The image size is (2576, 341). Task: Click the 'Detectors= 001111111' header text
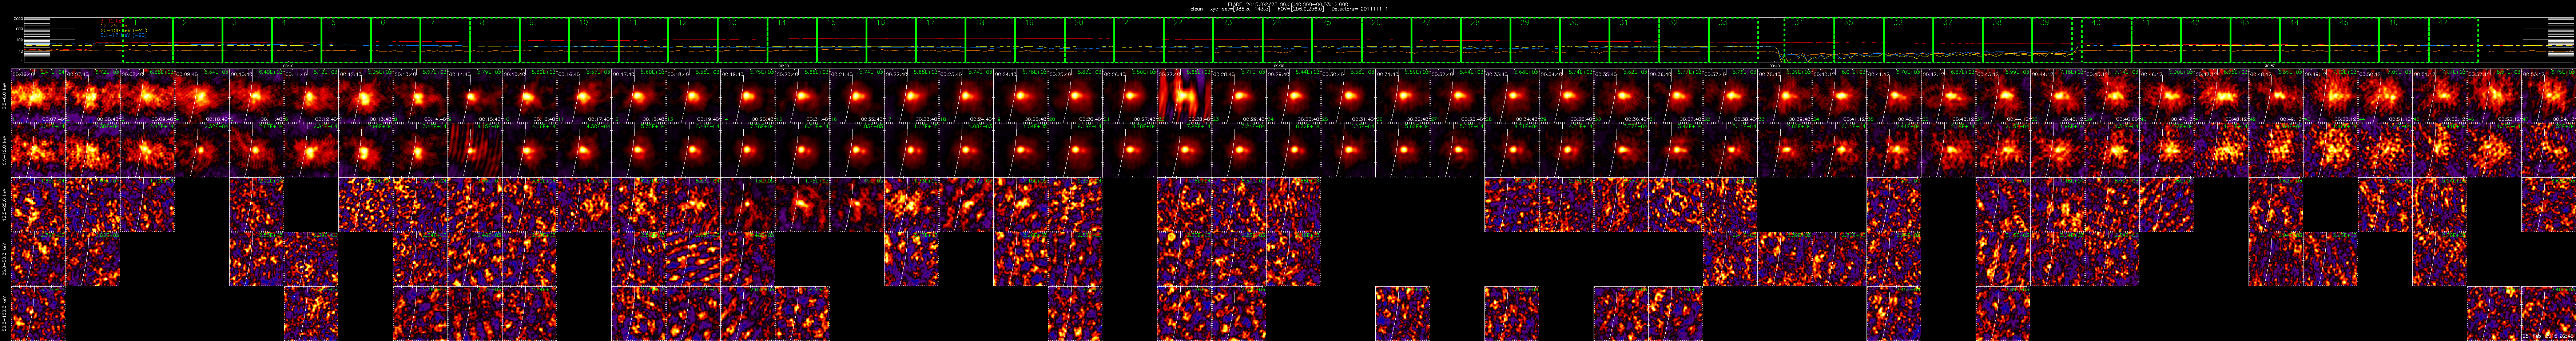coord(1360,9)
